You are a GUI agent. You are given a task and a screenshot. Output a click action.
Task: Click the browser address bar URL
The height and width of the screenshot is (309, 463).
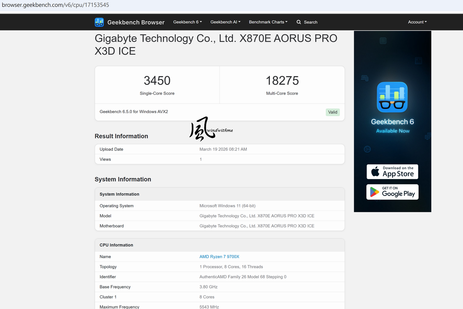pos(55,5)
